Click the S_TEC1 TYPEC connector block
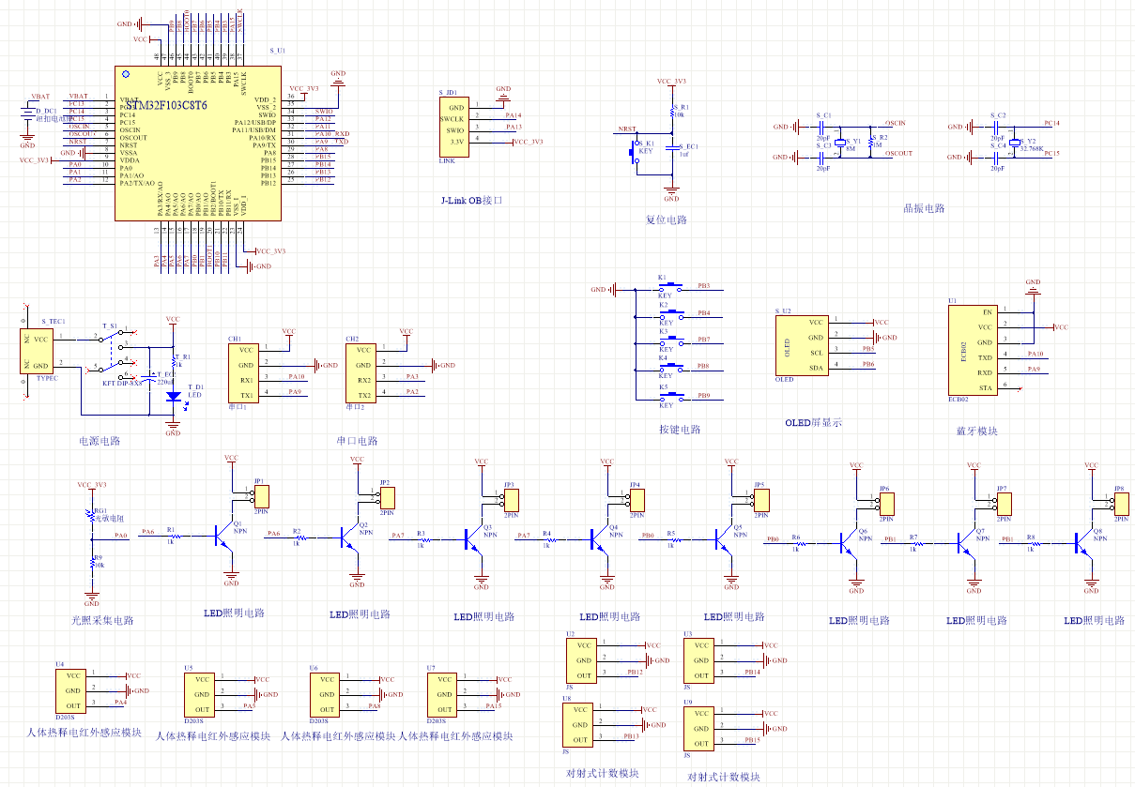1135x787 pixels. (x=38, y=352)
